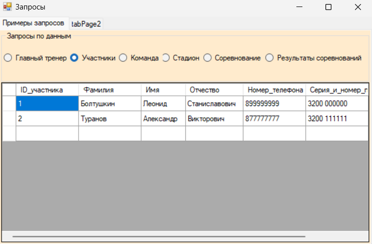Viewport: 372px width, 244px height.
Task: Select the Александр name cell
Action: coord(163,118)
